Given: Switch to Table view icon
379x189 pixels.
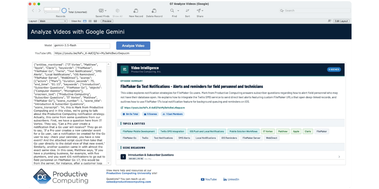Looking at the screenshot, I should [x=95, y=21].
